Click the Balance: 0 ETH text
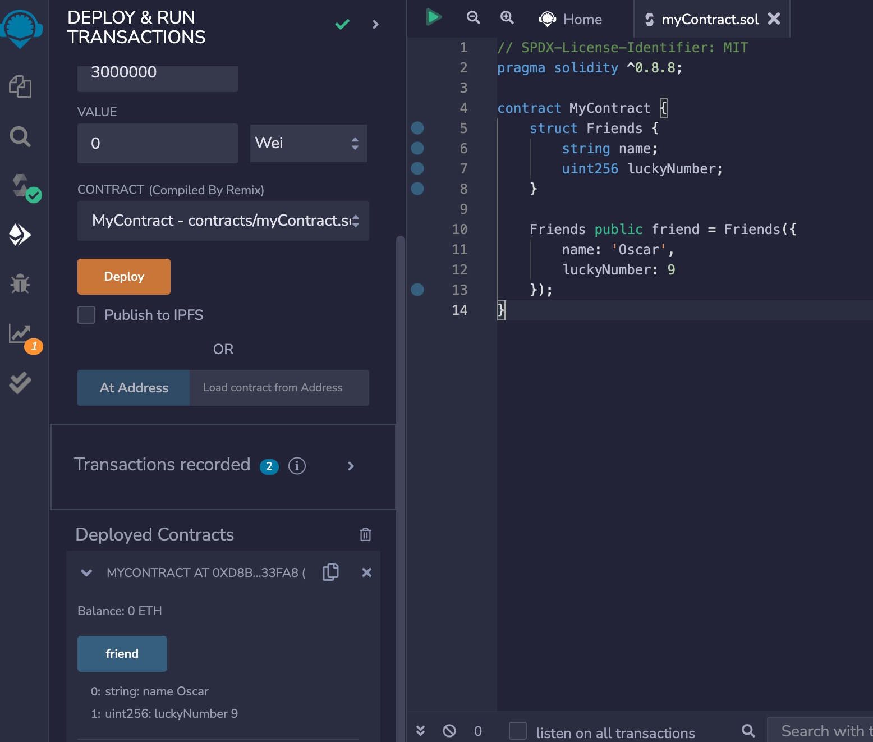 click(120, 611)
